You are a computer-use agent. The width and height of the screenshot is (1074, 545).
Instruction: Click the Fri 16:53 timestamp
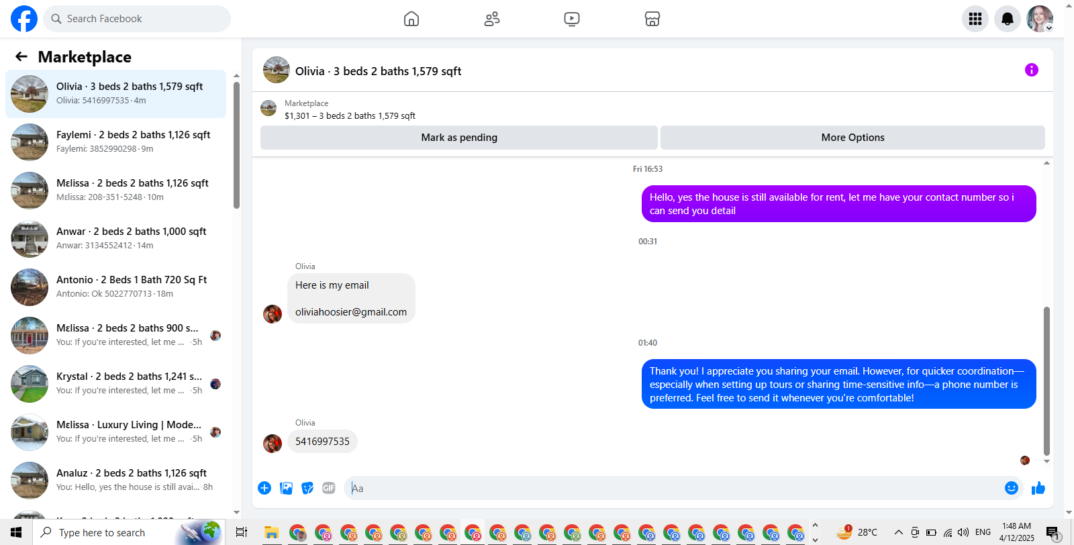click(648, 169)
